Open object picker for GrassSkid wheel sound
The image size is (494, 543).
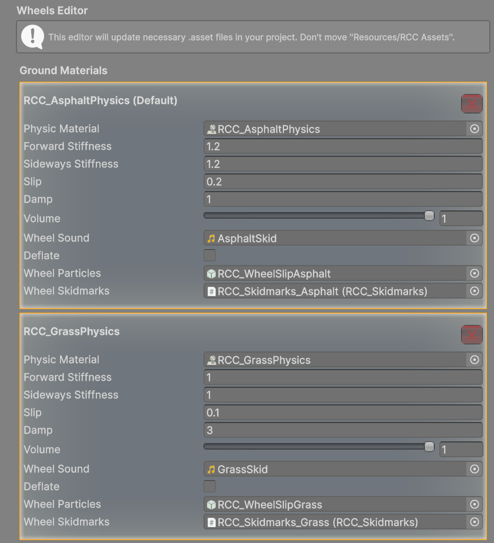[x=474, y=469]
